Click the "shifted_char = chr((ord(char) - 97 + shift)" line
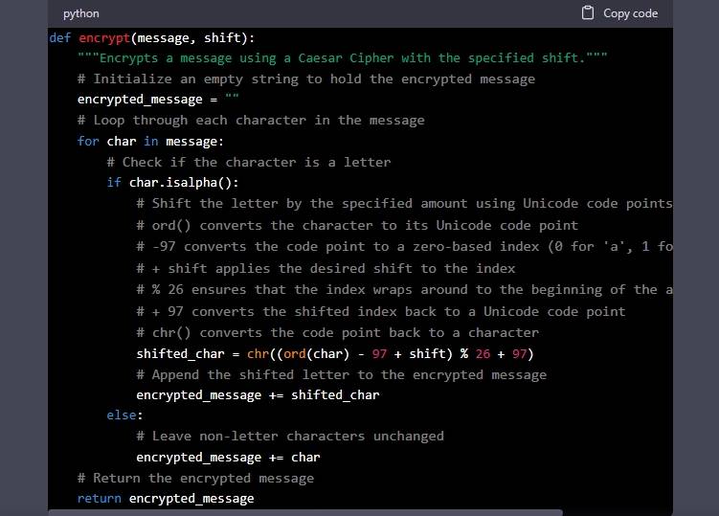Image resolution: width=719 pixels, height=516 pixels. (335, 353)
